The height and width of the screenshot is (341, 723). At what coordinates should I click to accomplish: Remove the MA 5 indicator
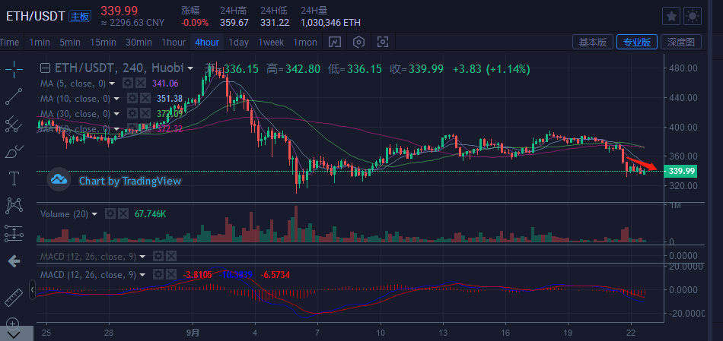141,84
